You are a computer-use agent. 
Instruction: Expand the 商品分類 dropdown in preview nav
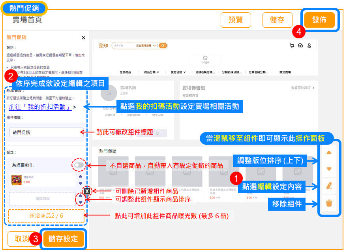pos(152,72)
